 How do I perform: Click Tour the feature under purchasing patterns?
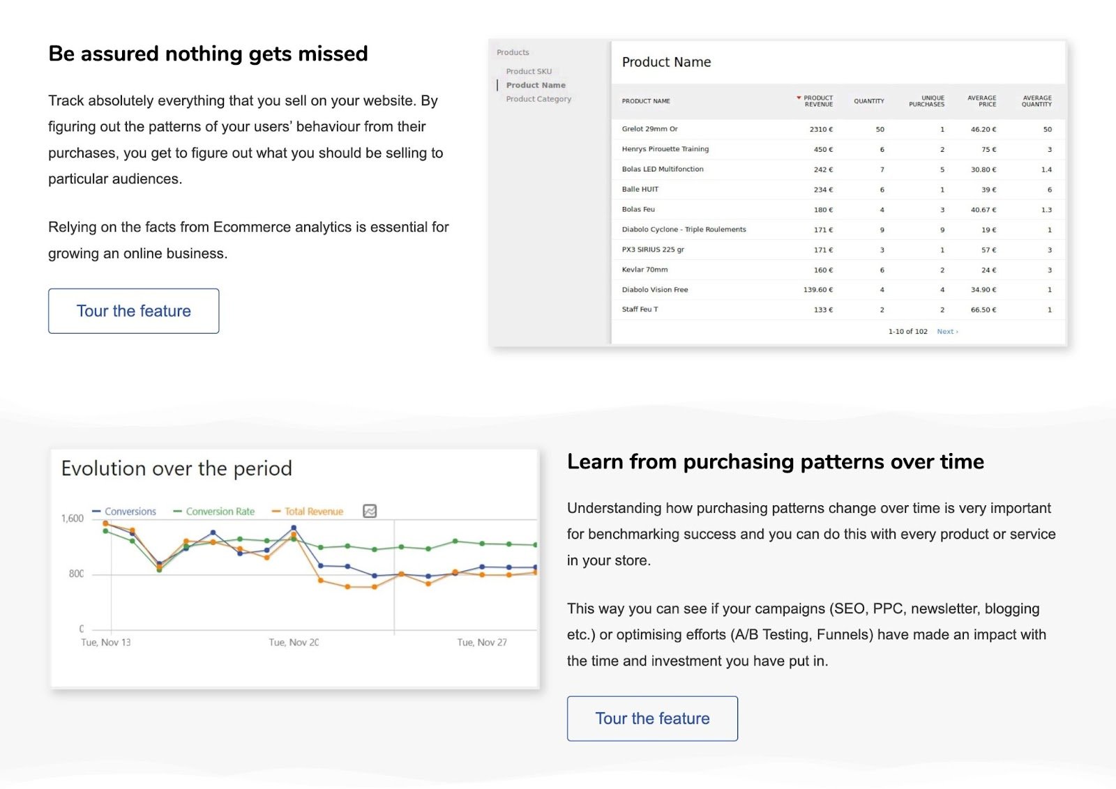(x=652, y=719)
